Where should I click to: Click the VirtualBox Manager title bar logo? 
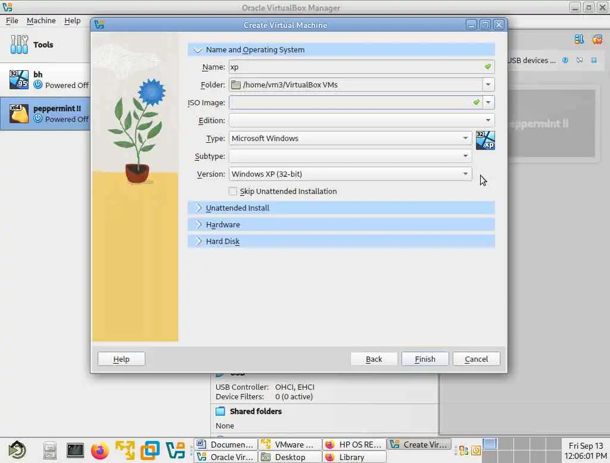click(x=7, y=7)
